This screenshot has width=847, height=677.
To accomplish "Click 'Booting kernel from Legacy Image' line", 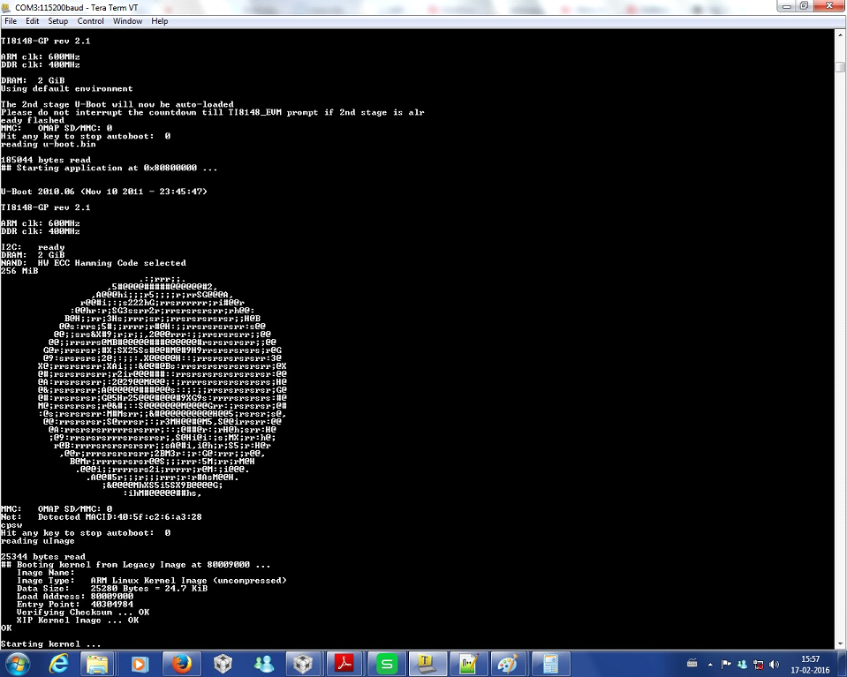I will 136,565.
